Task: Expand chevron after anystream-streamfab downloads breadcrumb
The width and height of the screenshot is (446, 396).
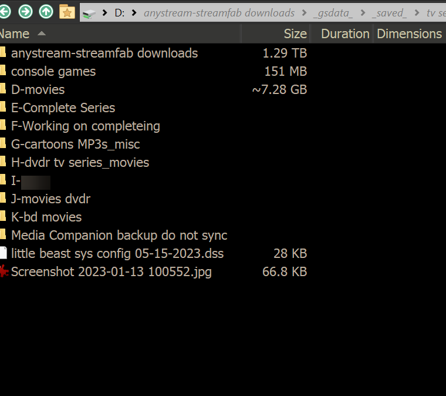Action: click(x=305, y=13)
